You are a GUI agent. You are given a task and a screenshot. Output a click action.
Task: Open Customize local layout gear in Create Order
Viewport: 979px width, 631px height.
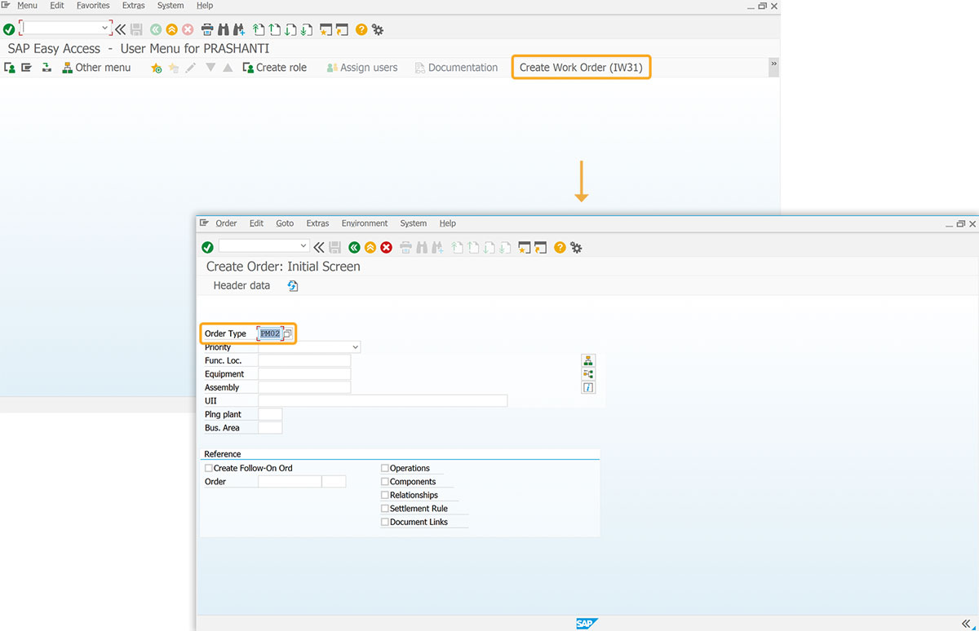[576, 247]
